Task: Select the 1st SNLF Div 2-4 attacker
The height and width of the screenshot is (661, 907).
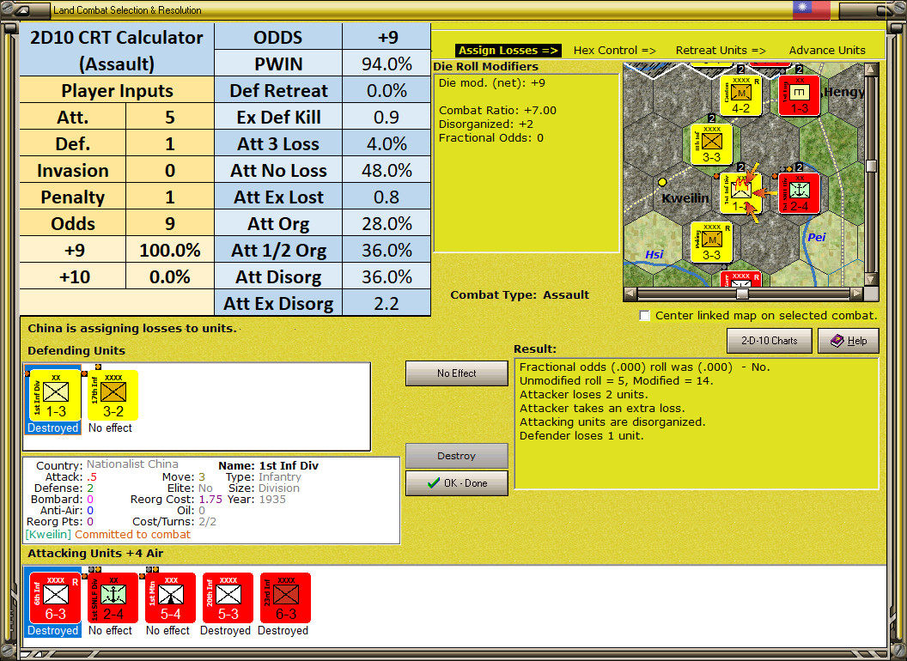Action: 113,598
